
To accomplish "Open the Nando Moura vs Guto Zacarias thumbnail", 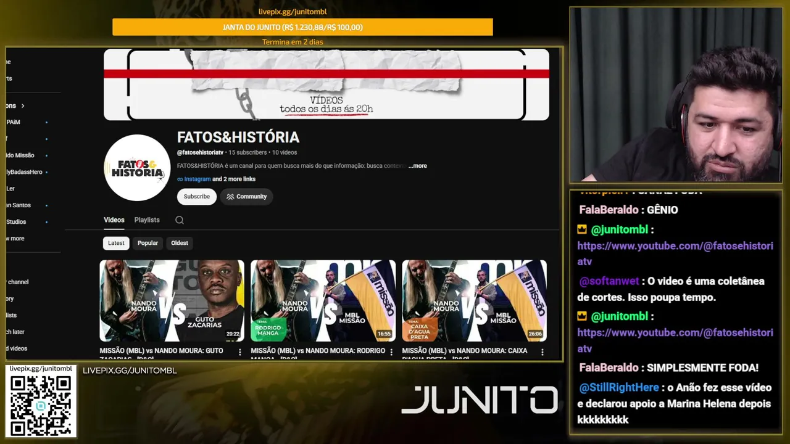I will click(x=172, y=301).
